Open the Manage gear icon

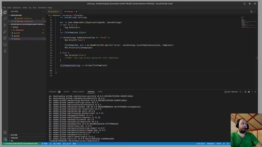5,139
